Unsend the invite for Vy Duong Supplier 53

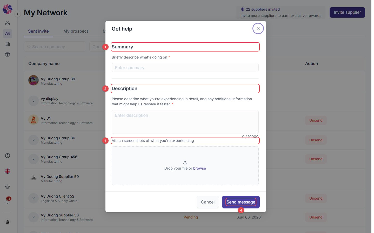(x=316, y=217)
